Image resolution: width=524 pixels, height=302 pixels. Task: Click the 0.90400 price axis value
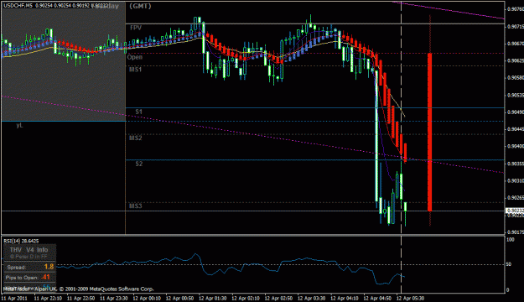[x=515, y=147]
